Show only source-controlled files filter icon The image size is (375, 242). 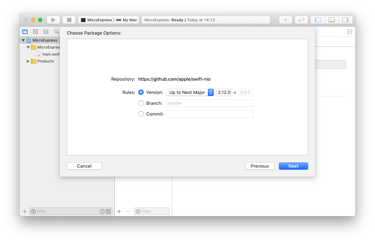click(108, 212)
